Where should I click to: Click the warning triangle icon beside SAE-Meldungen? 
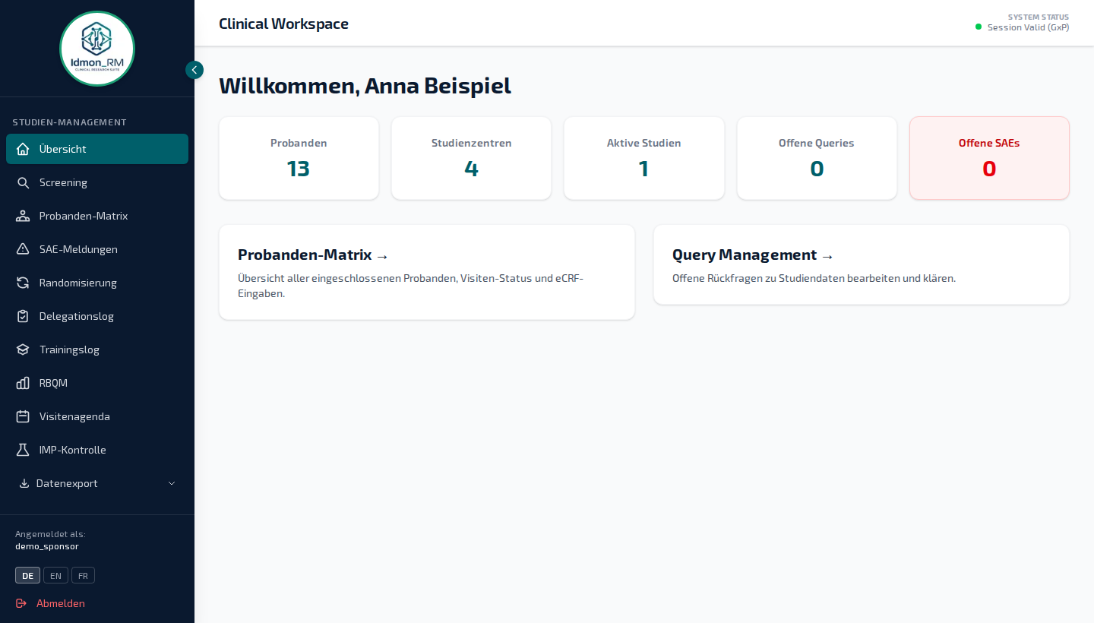click(x=23, y=249)
